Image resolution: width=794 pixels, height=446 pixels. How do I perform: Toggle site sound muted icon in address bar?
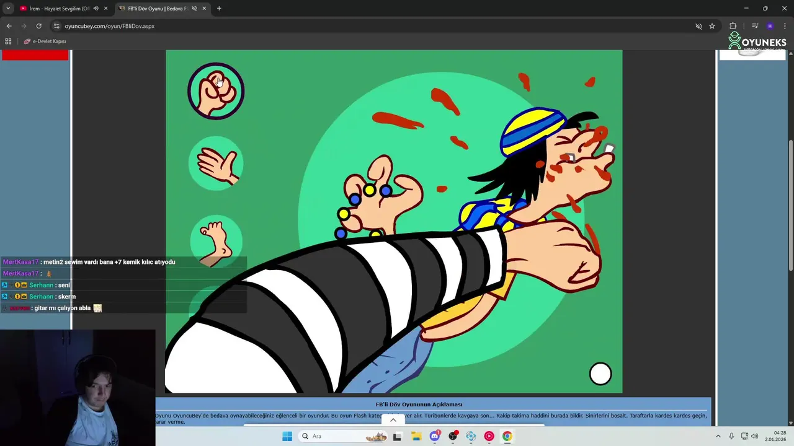698,26
